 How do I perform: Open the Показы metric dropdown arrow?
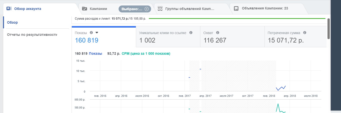click(97, 33)
